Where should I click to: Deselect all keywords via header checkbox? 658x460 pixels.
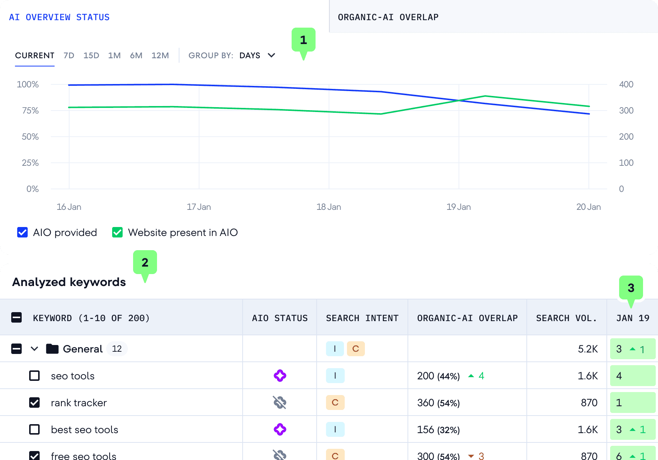(x=16, y=318)
